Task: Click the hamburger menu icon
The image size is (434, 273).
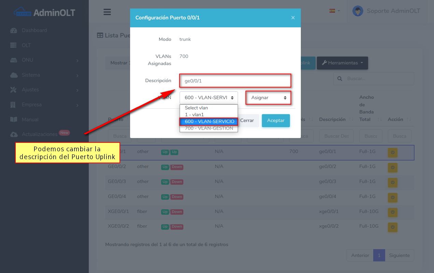Action: (x=107, y=12)
